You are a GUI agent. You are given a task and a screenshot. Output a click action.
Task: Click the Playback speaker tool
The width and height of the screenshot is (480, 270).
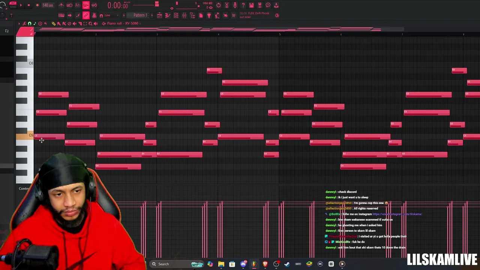[96, 23]
